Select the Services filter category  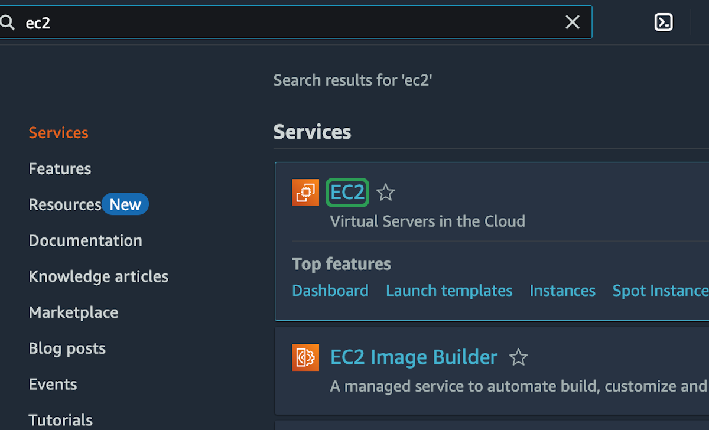(x=58, y=132)
